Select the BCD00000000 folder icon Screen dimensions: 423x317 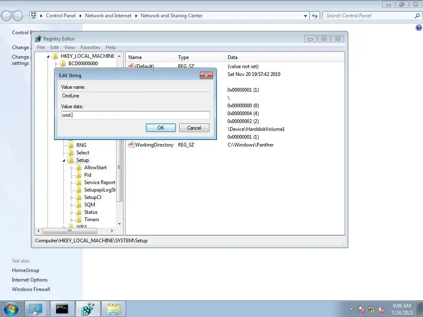pos(63,64)
